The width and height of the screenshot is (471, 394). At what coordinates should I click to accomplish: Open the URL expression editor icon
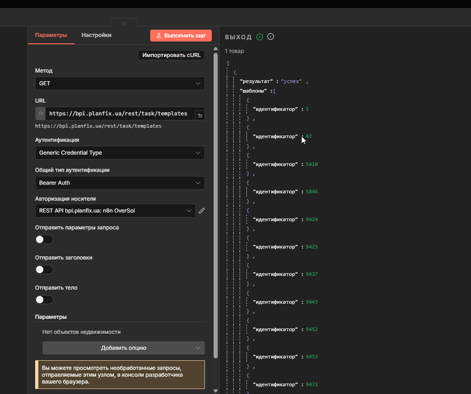coord(200,115)
